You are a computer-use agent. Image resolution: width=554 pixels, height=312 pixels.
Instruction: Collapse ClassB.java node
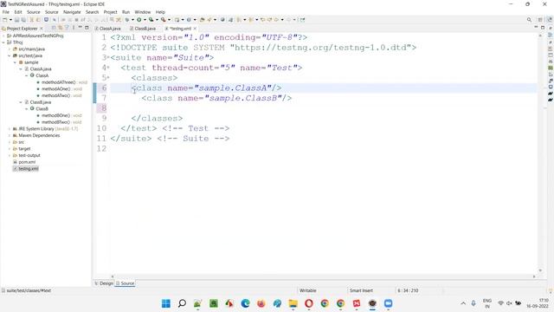(x=21, y=102)
